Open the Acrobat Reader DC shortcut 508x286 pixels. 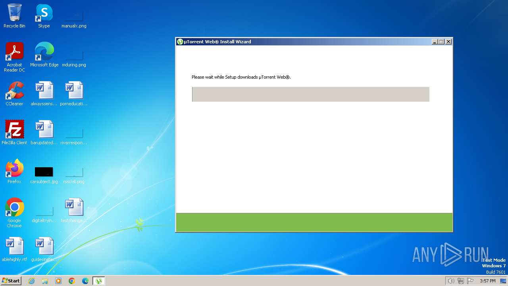click(x=15, y=57)
